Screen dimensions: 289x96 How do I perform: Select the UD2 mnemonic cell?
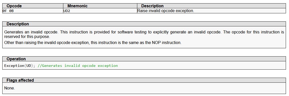pyautogui.click(x=100, y=11)
